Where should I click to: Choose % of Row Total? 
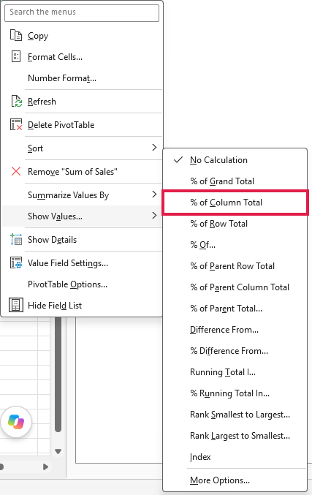point(219,224)
